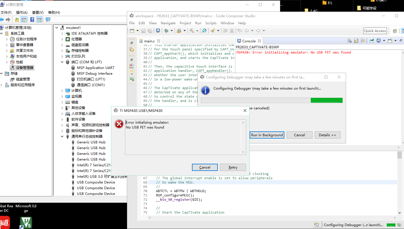Click the Open Perspective icon beside Quick Access
404x229 pixels.
pyautogui.click(x=395, y=31)
